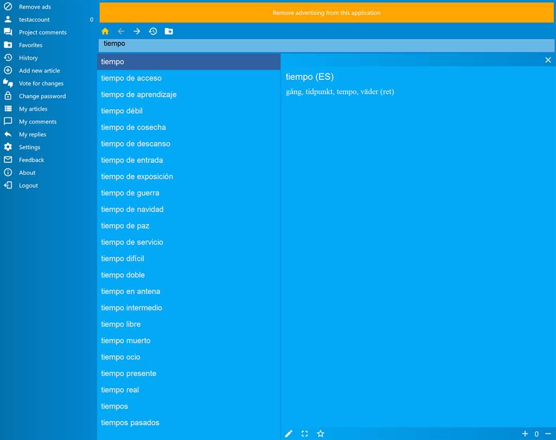Select the tiempo presente entry
Screen dimensions: 556x440
tap(189, 373)
